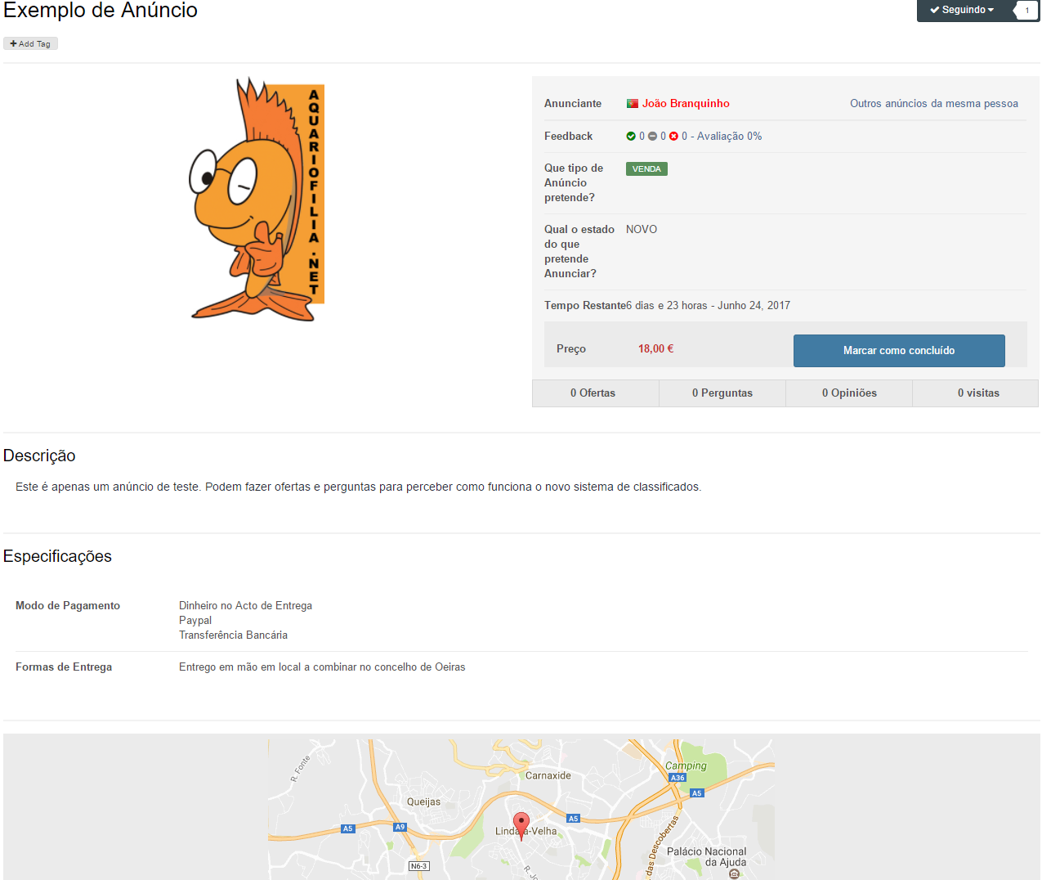Select the 0 visitas tab
The width and height of the screenshot is (1042, 880).
coord(978,393)
